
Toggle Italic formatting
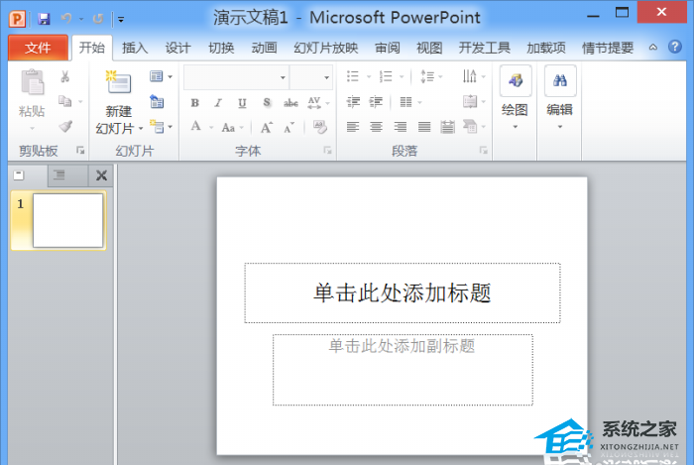218,103
